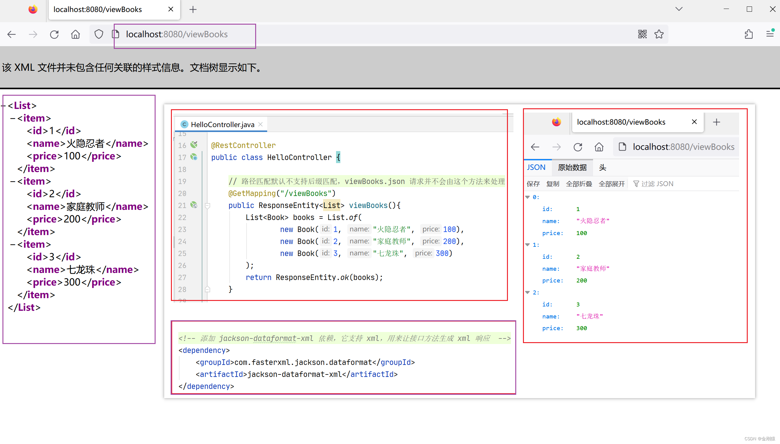
Task: Open the Extensions puzzle icon
Action: click(x=749, y=34)
